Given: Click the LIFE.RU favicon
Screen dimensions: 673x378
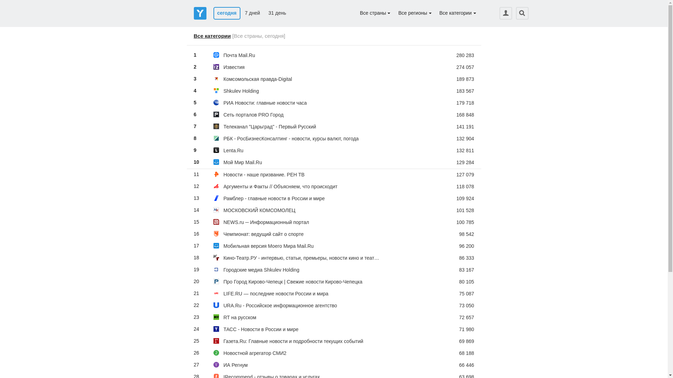Looking at the screenshot, I should (216, 294).
